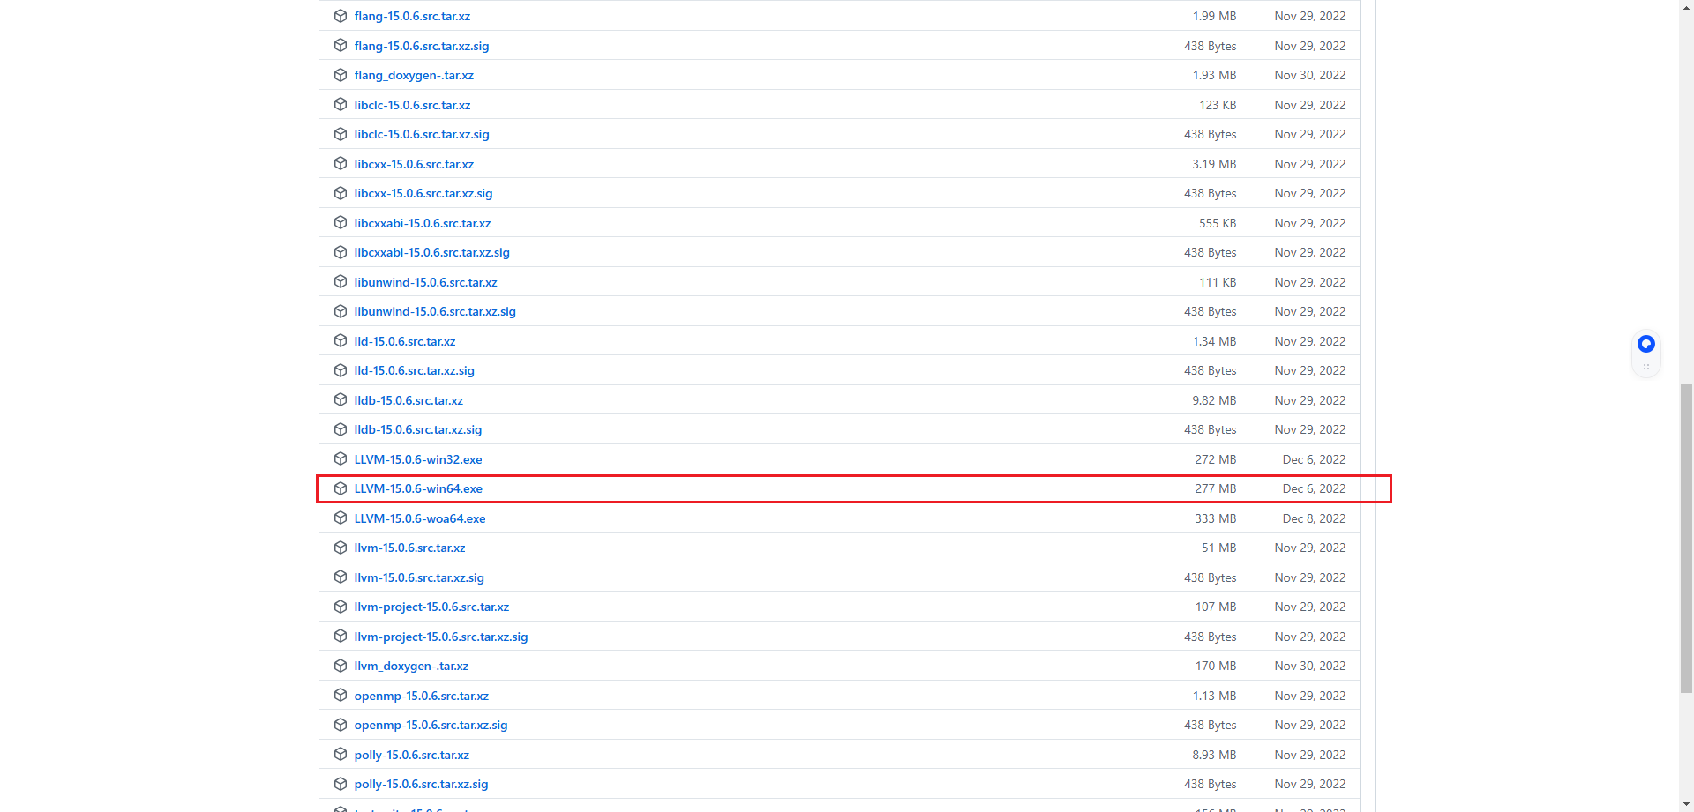Screen dimensions: 1694x812
Task: Open llvm-project-15.0.6.src.tar.xz.sig signature file
Action: coord(441,637)
